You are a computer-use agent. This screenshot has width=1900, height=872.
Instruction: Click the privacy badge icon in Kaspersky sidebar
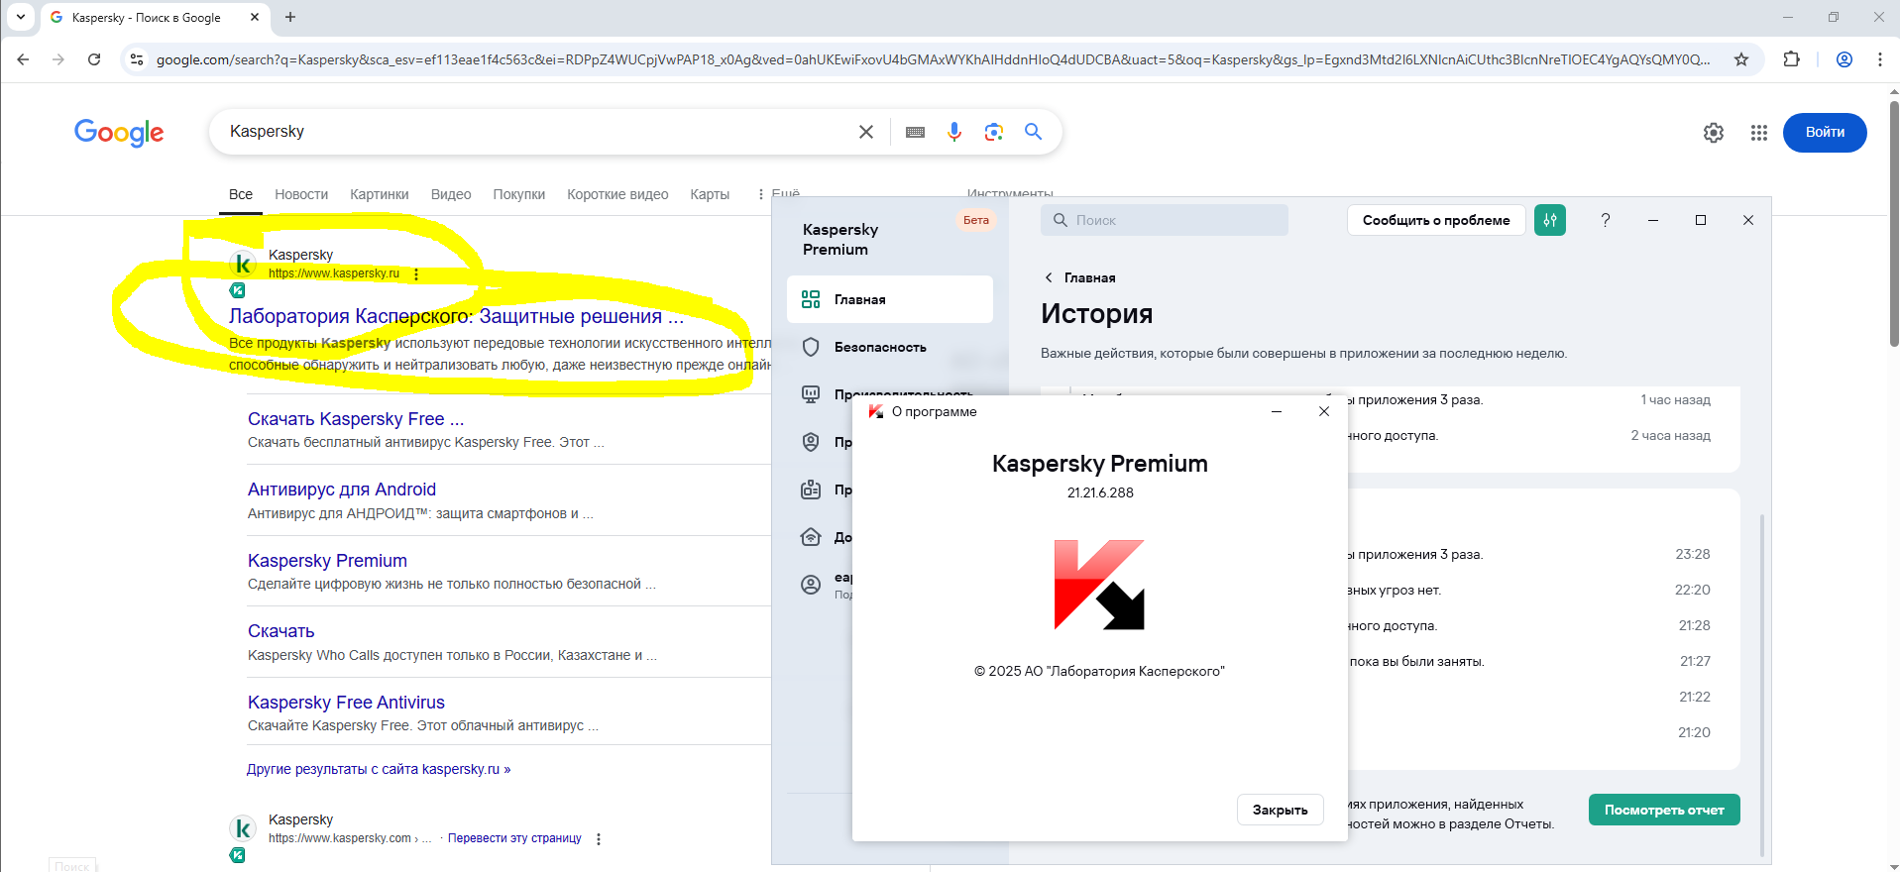pyautogui.click(x=811, y=442)
